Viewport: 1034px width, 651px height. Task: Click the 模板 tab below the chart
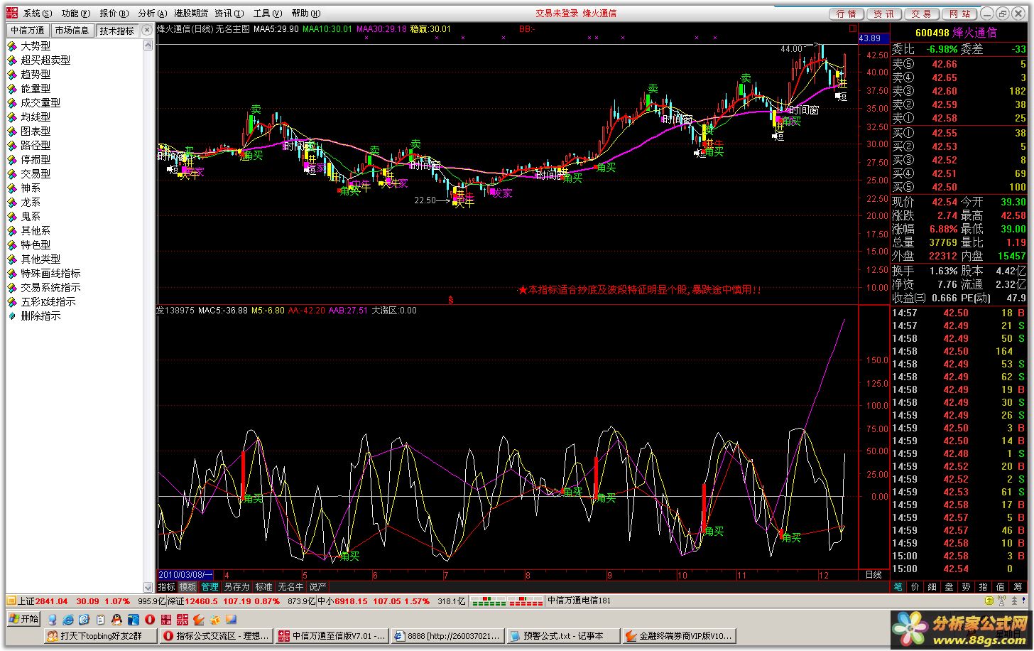click(187, 587)
